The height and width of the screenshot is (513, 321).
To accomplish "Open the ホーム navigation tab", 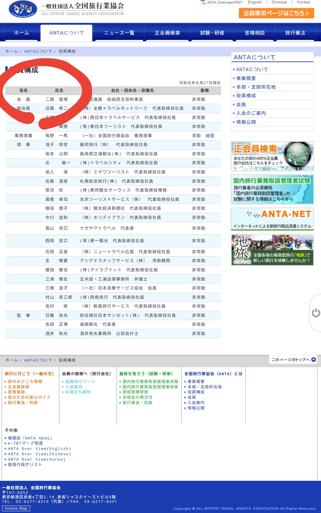I will tap(21, 33).
